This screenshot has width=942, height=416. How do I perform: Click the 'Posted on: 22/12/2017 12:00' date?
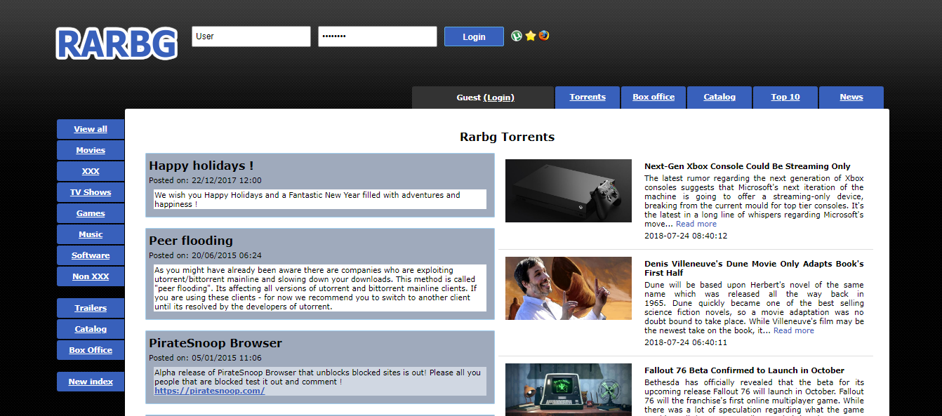(205, 180)
